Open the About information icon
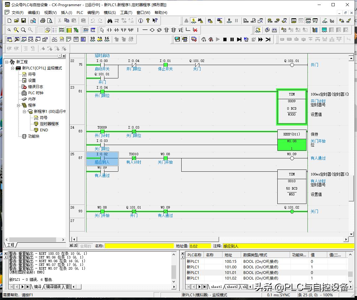 141,21
